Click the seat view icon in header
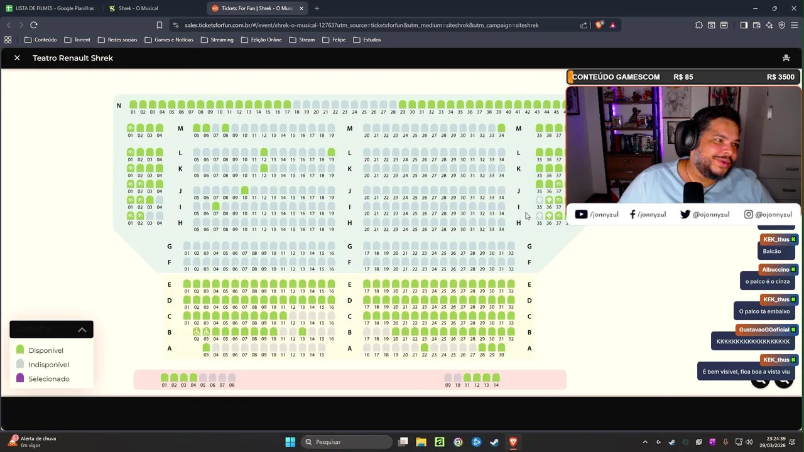This screenshot has height=452, width=804. point(786,58)
